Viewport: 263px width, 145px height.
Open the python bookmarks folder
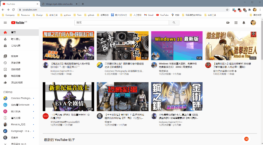[65, 15]
